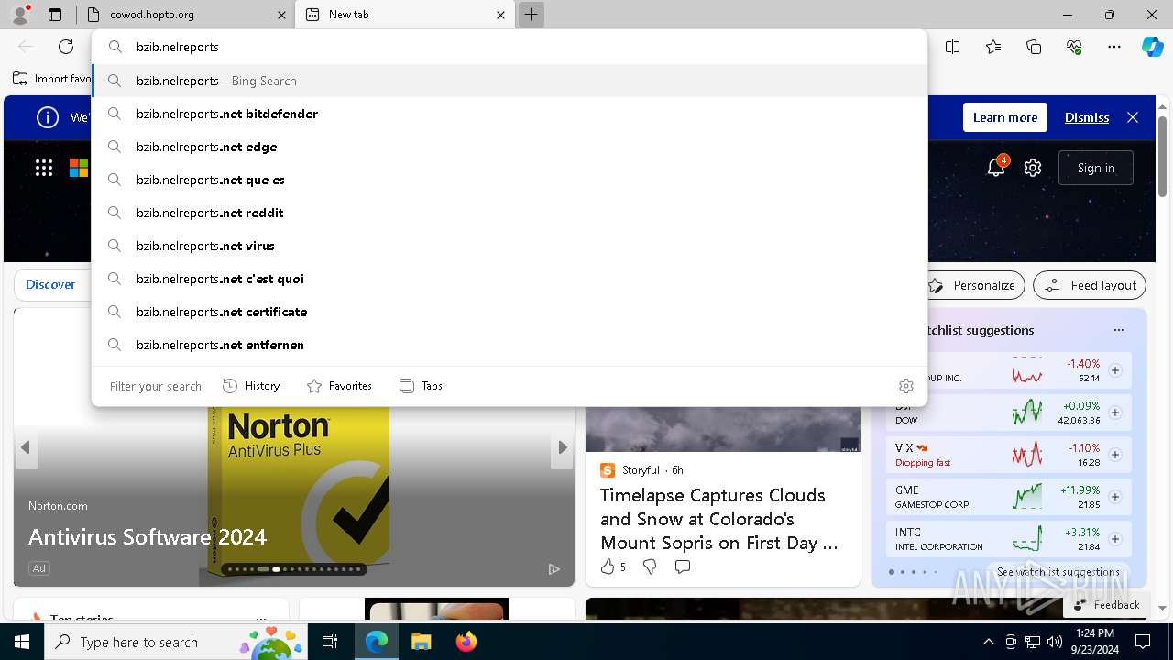Open split screen icon in toolbar
The width and height of the screenshot is (1173, 660).
tap(953, 47)
